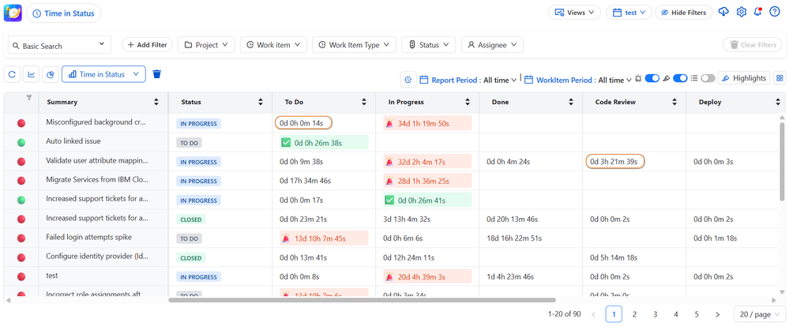Click red dot for Misconfigured background row
The image size is (789, 326).
click(21, 123)
